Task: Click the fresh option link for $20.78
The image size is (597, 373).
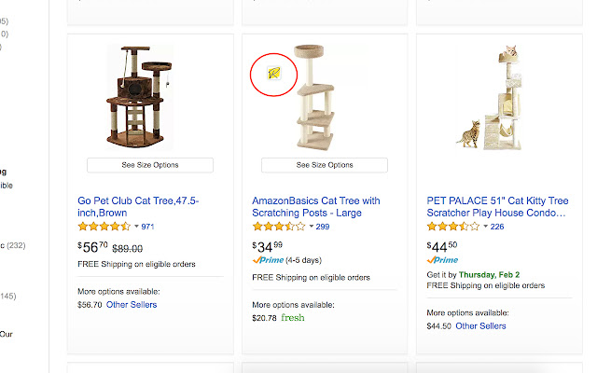Action: point(293,317)
